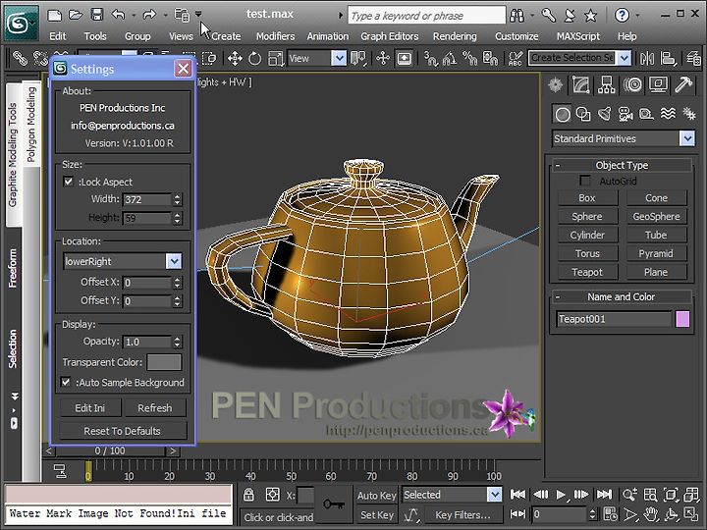Open the Rendering menu
The width and height of the screenshot is (707, 530).
click(x=455, y=36)
